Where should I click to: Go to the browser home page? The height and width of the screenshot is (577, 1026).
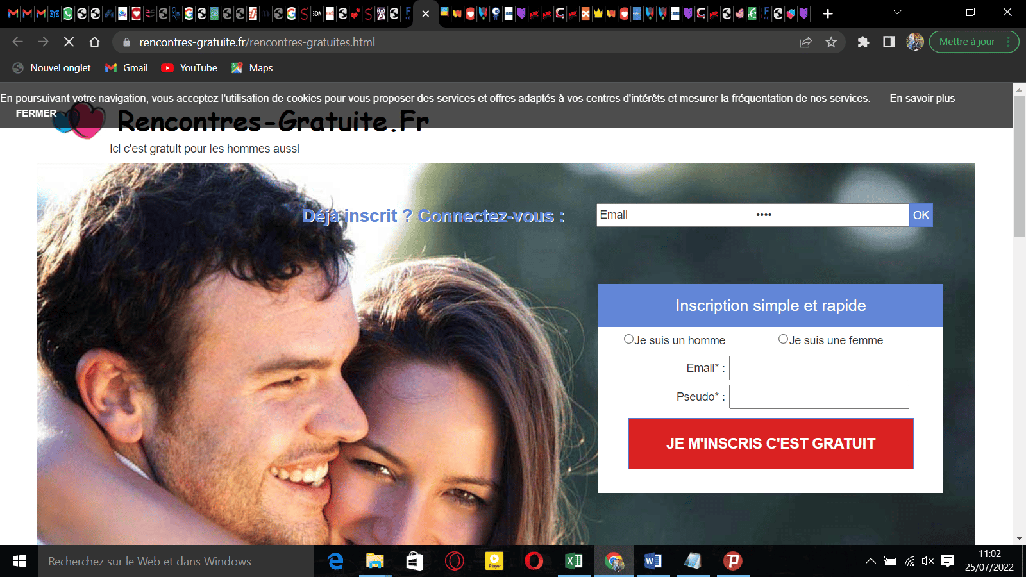click(95, 42)
